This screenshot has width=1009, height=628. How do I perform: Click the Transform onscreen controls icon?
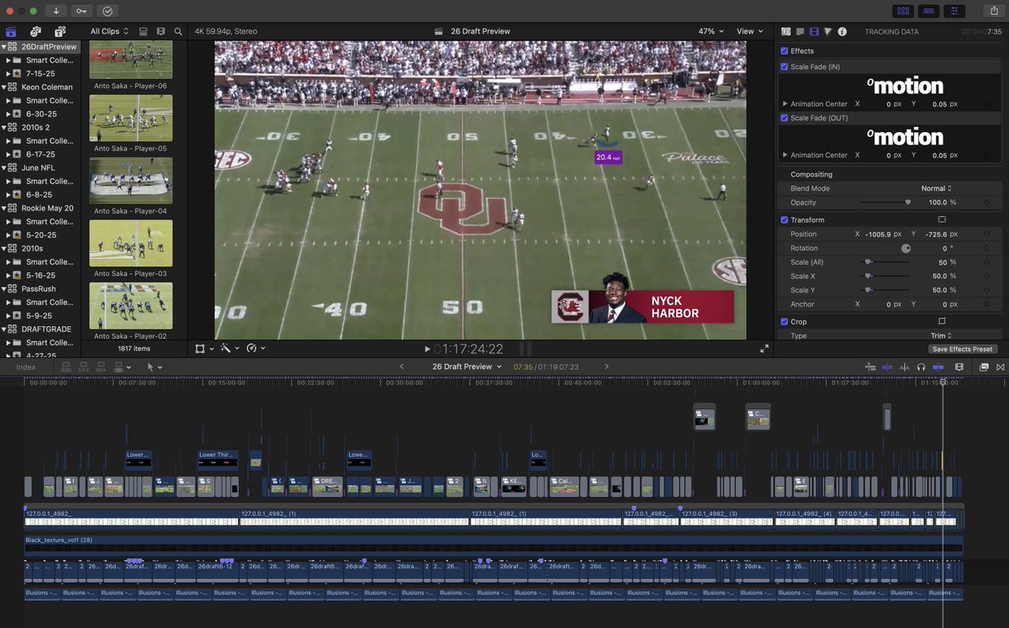pos(942,219)
